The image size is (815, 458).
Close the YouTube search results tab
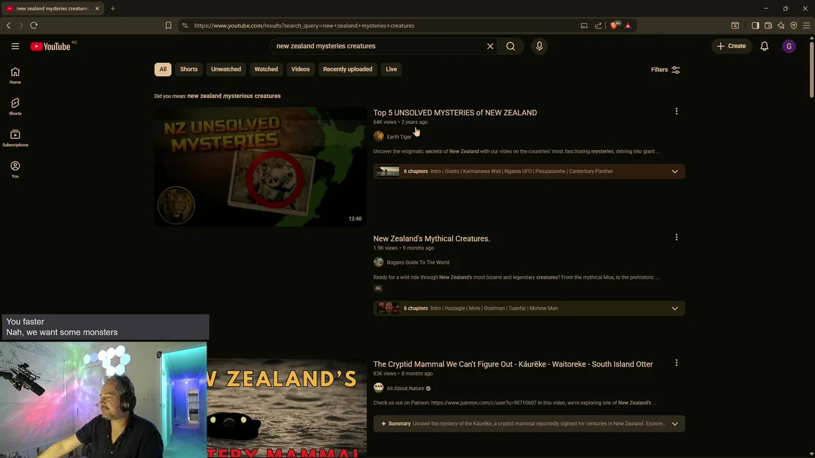(x=97, y=8)
